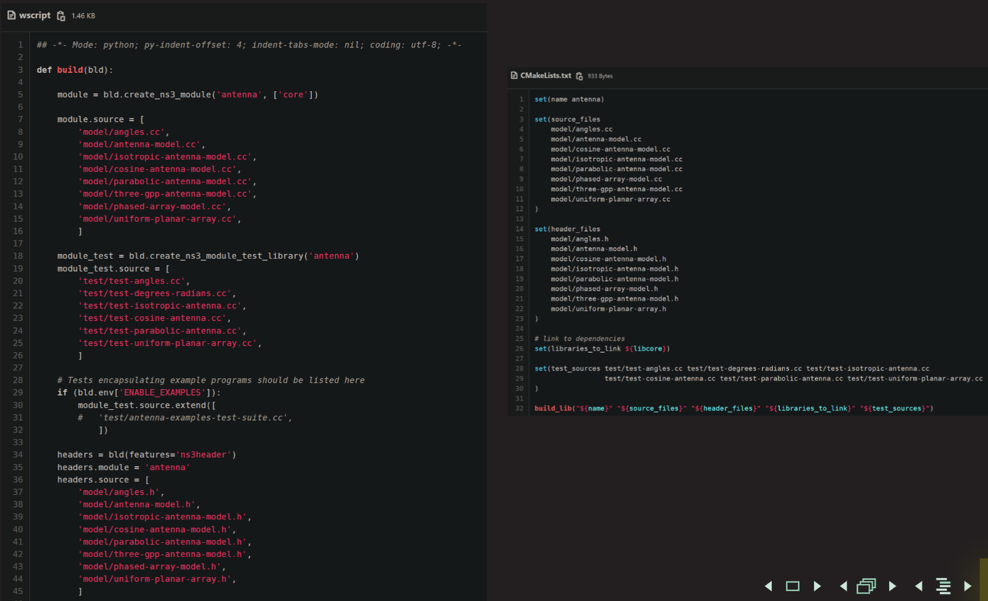Screen dimensions: 988x601
Task: Select 'model/isotropic-antenna-model.cc' in wscript
Action: pyautogui.click(x=165, y=156)
